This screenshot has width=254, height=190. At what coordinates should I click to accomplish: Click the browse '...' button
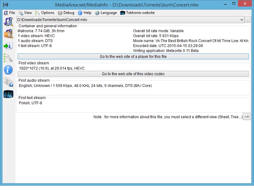pyautogui.click(x=247, y=20)
